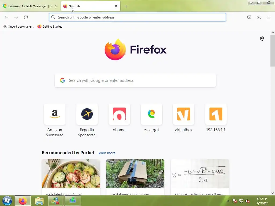
Task: Click Import bookmarks in bookmarks toolbar
Action: coord(19,27)
